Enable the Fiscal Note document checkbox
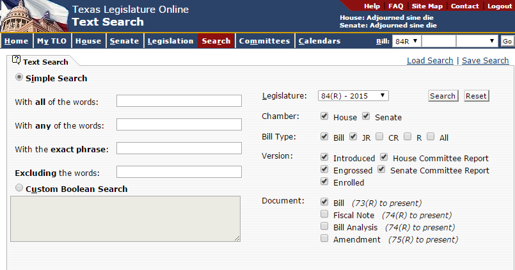This screenshot has height=270, width=515. pos(324,215)
